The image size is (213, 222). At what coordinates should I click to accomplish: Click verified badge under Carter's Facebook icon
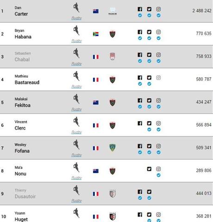coord(140,15)
